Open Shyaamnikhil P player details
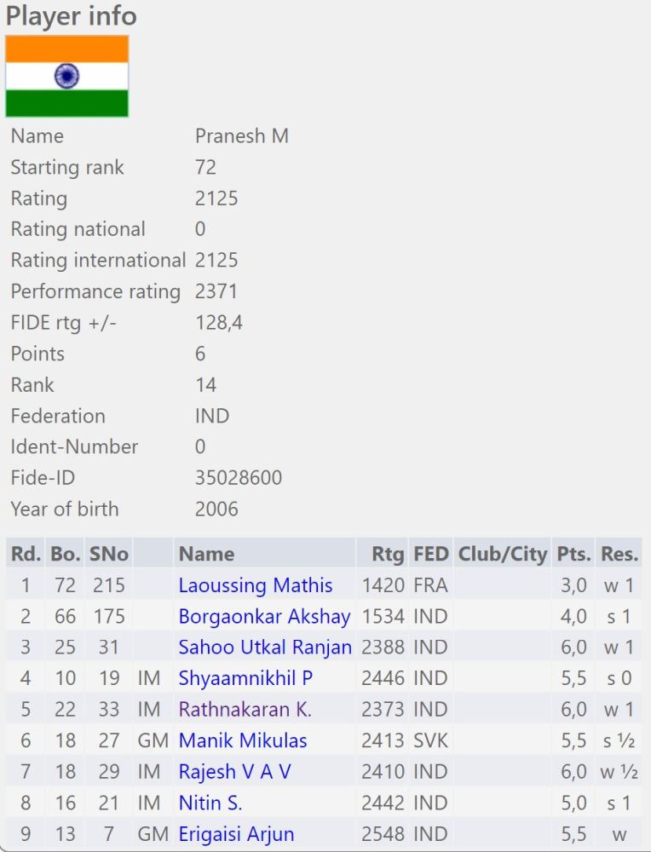 pos(245,678)
